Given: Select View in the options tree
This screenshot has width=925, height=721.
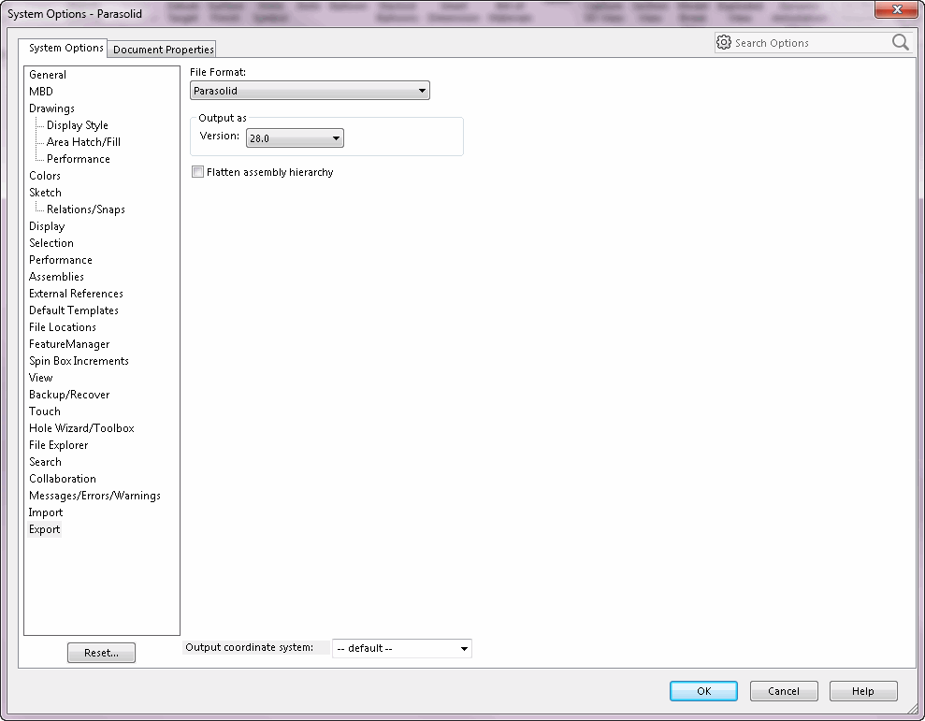Looking at the screenshot, I should pos(41,378).
